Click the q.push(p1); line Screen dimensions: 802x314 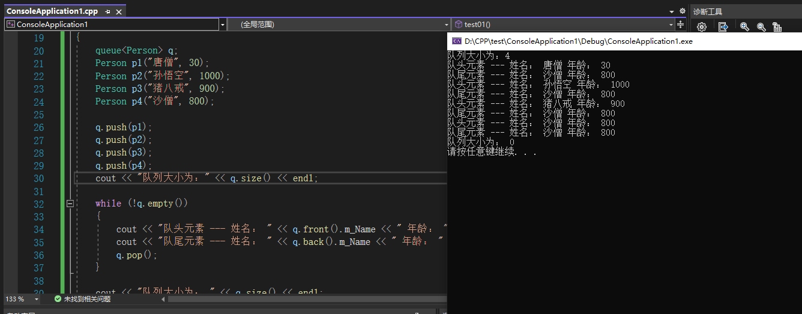[124, 127]
